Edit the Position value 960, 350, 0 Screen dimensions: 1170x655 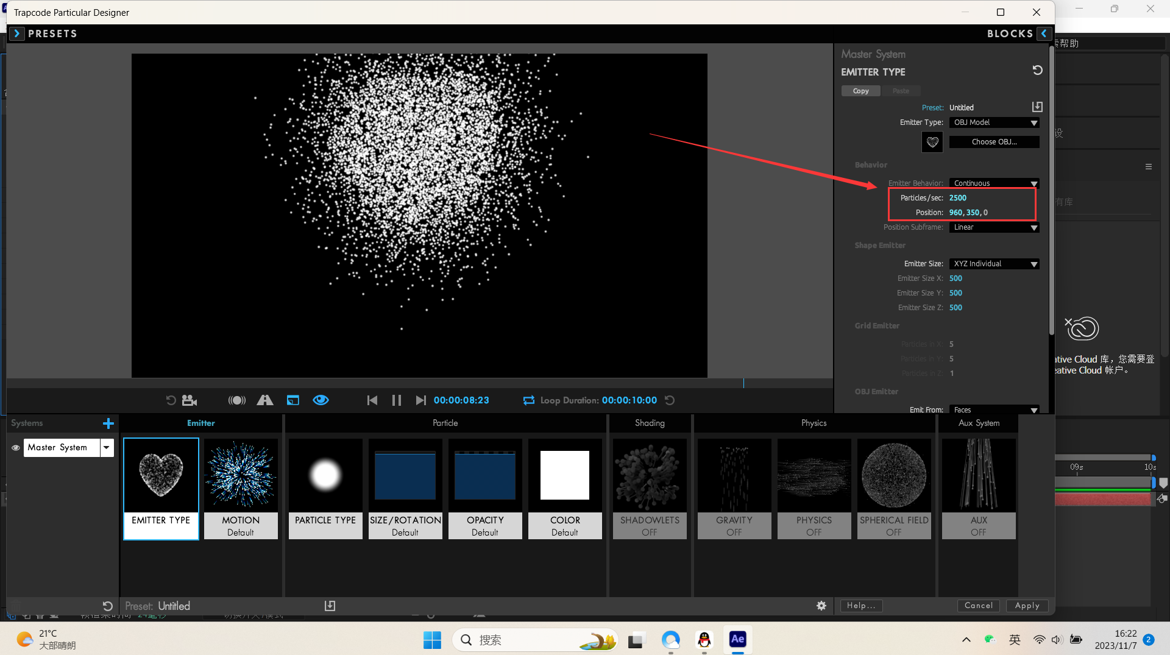[968, 213]
